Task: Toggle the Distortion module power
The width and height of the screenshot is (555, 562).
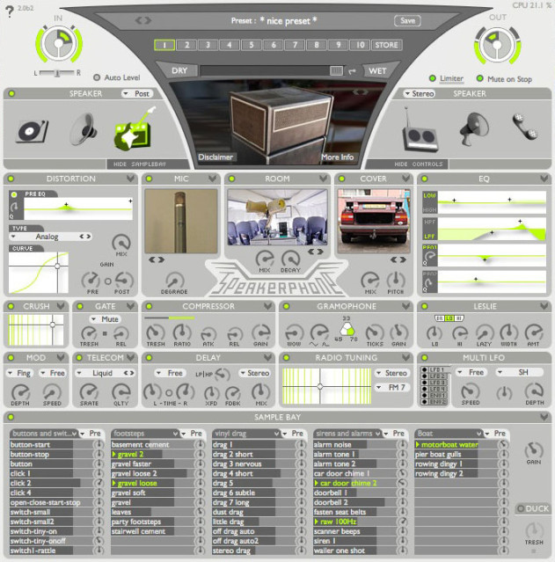Action: point(11,179)
